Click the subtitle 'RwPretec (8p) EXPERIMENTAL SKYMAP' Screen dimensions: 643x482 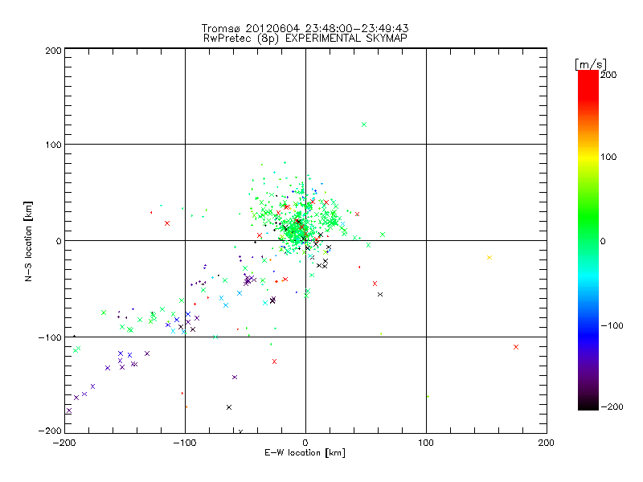(x=305, y=39)
